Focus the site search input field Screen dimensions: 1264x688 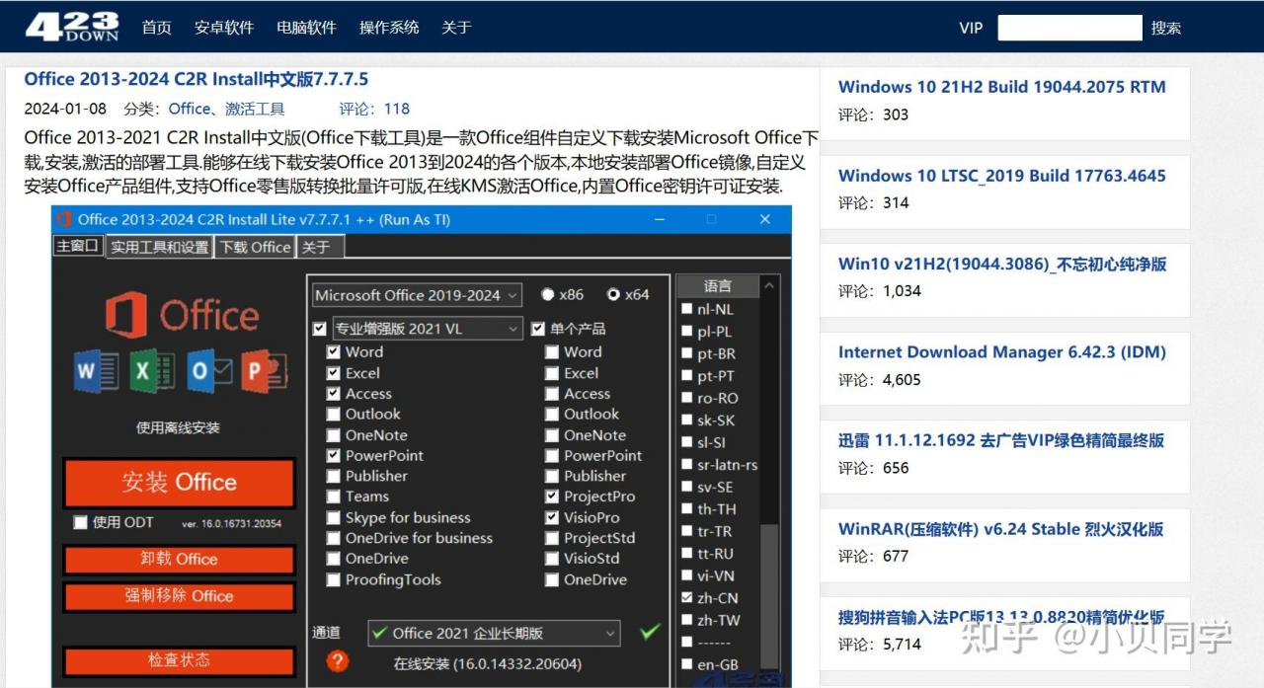pyautogui.click(x=1069, y=28)
